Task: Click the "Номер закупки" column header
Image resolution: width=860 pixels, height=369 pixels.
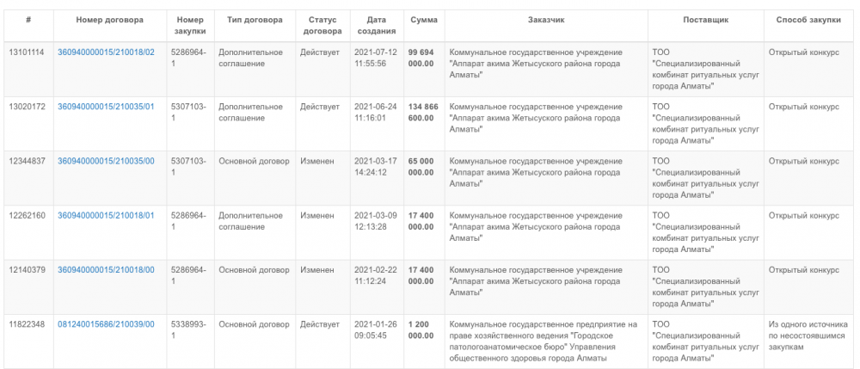Action: click(190, 24)
